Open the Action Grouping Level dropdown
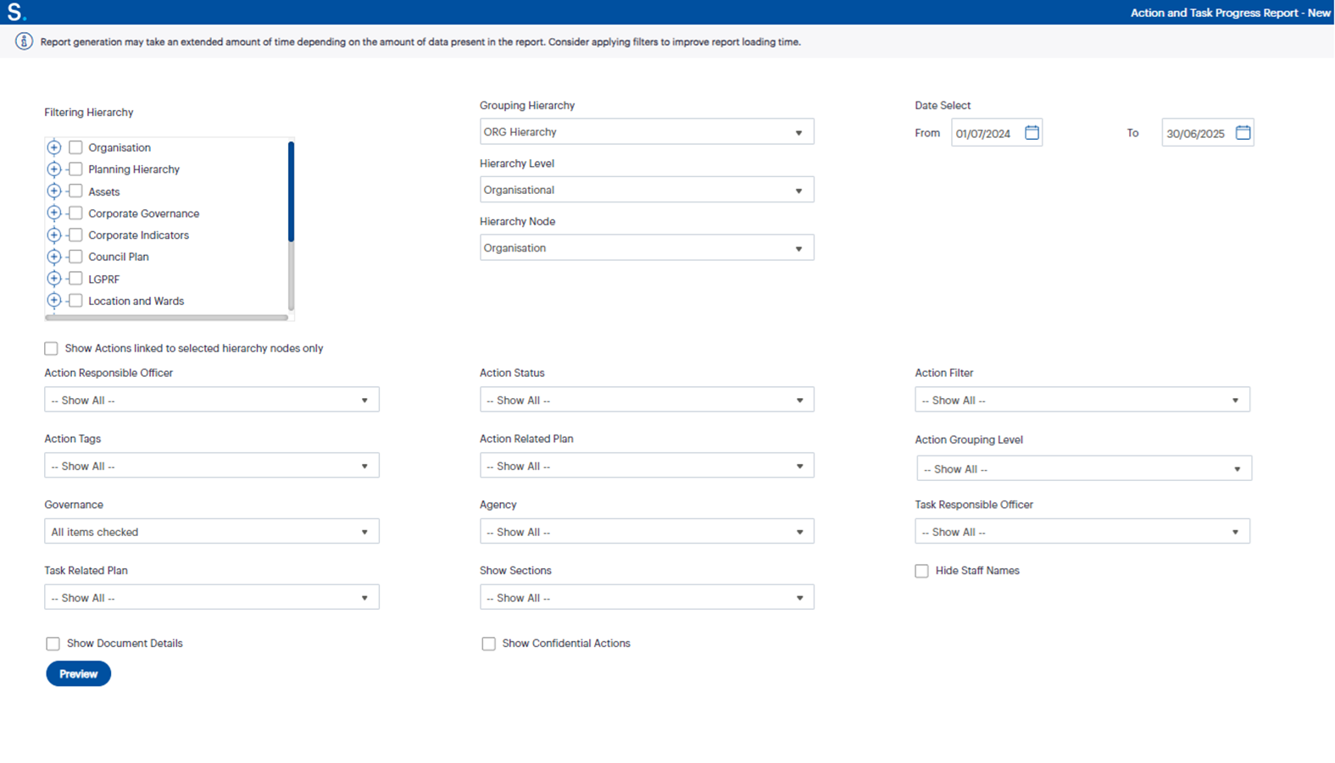This screenshot has height=763, width=1335. 1084,468
